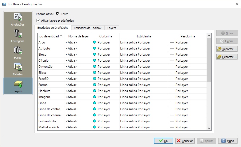Open Estilolinha value for Forma row
Screen dimensions: 241x147
point(144,85)
